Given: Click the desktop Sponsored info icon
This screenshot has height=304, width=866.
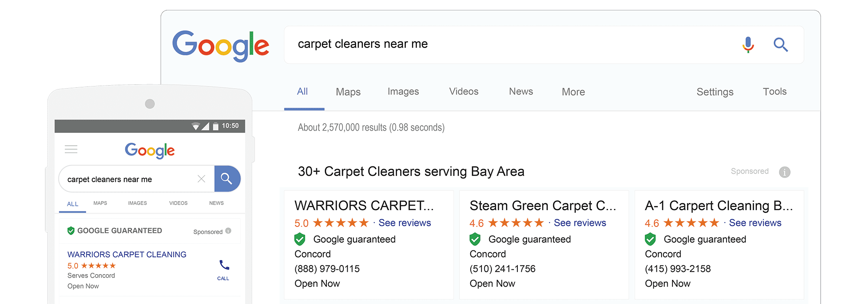Looking at the screenshot, I should click(785, 172).
